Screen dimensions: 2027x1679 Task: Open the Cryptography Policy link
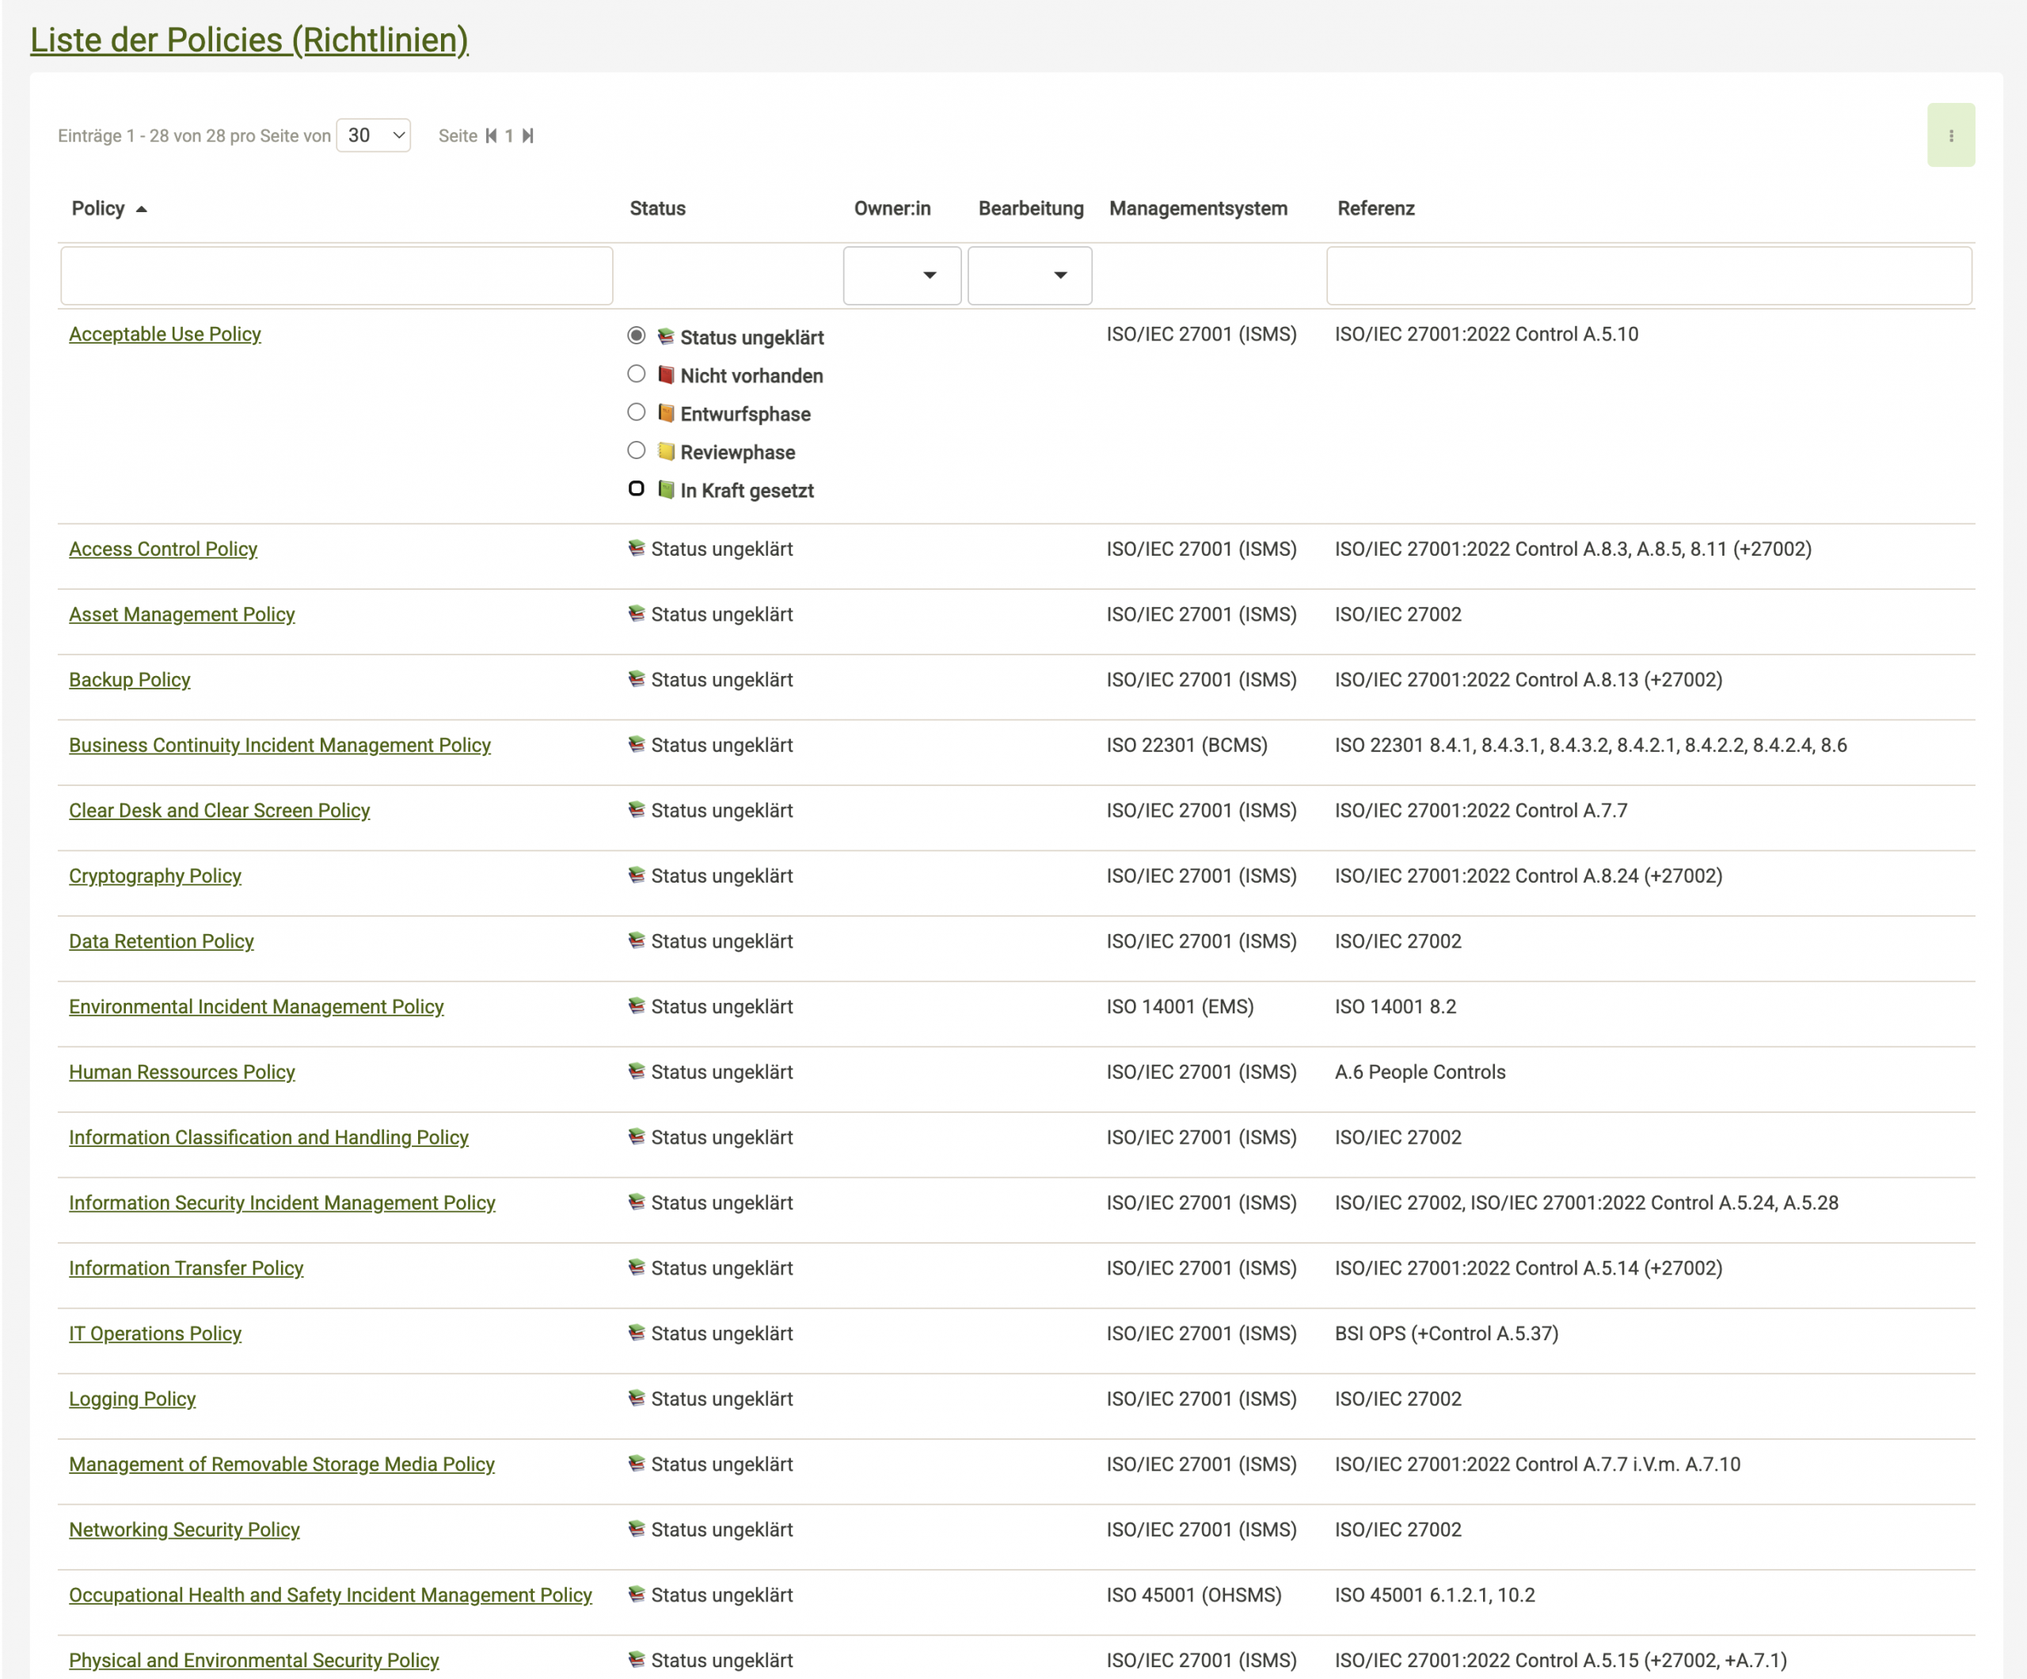(x=154, y=876)
